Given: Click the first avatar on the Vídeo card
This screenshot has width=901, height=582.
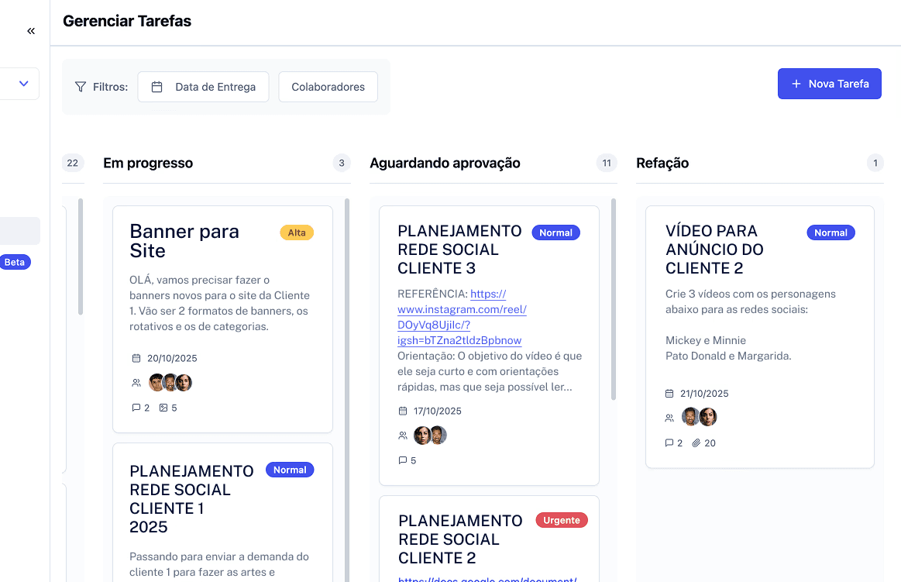Looking at the screenshot, I should [x=690, y=416].
